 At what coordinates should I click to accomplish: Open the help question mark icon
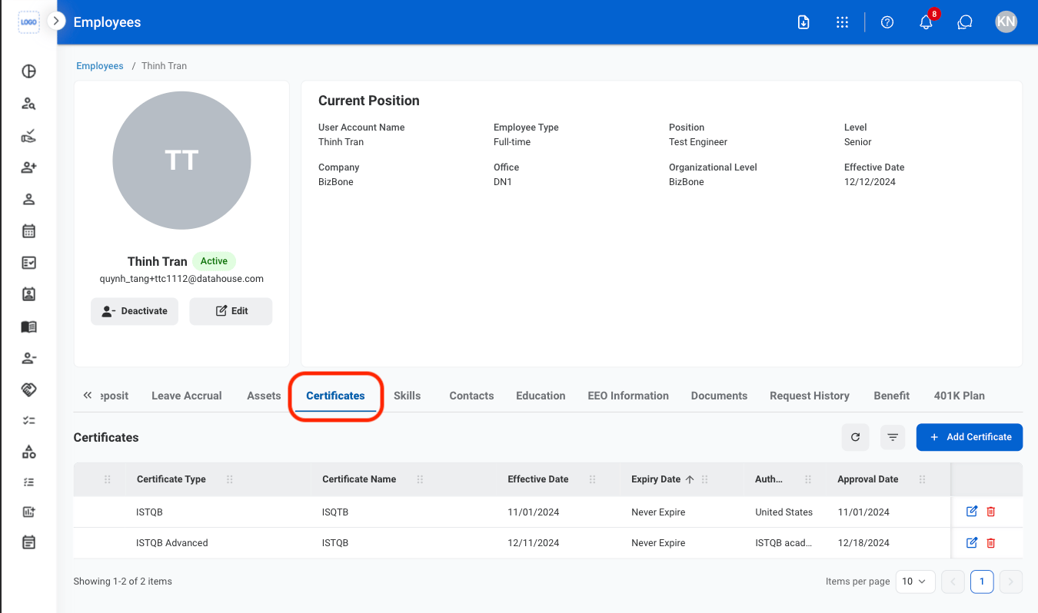pos(887,22)
